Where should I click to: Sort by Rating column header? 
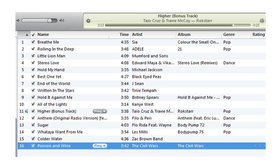[x=259, y=34]
